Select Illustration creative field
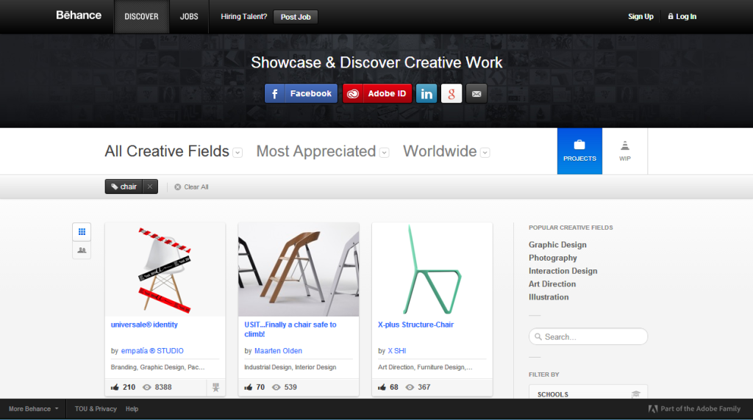 549,297
